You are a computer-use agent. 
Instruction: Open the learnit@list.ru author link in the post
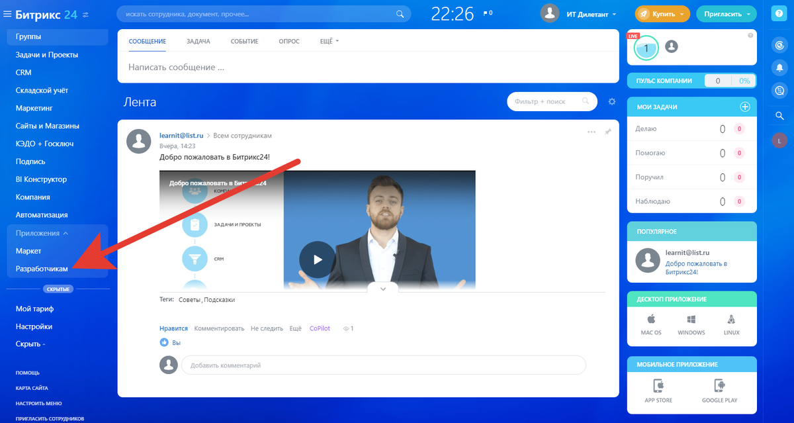click(x=181, y=136)
